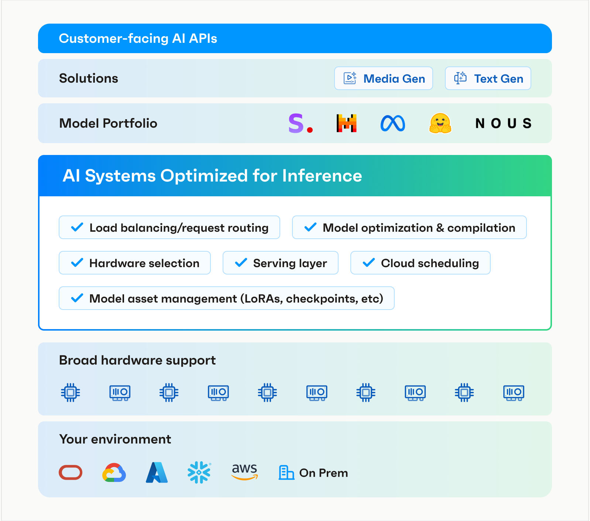The height and width of the screenshot is (521, 590).
Task: Click checkmark next to Cloud scheduling
Action: point(368,263)
